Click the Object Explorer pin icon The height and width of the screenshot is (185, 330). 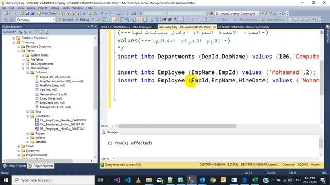point(92,27)
